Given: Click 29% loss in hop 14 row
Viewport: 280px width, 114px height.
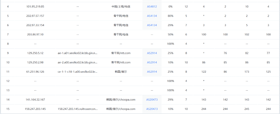Looking at the screenshot, I should click(171, 100).
